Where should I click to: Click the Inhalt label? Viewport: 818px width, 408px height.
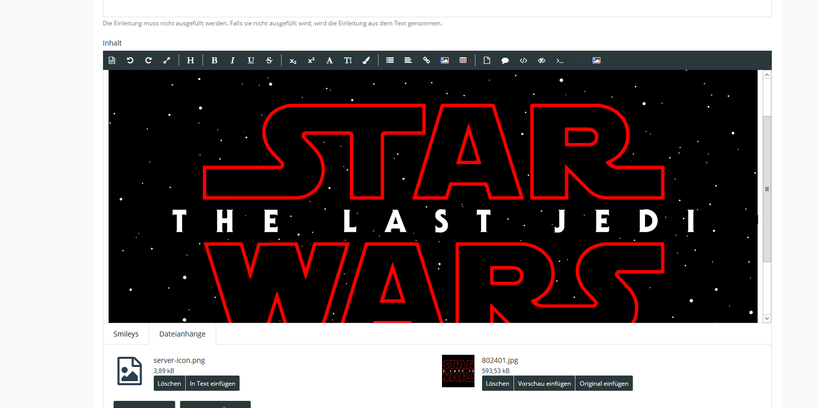point(112,43)
